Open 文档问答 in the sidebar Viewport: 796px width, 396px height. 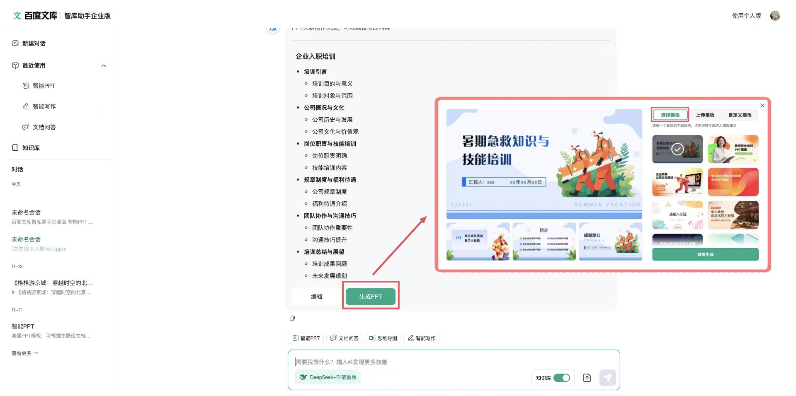39,127
